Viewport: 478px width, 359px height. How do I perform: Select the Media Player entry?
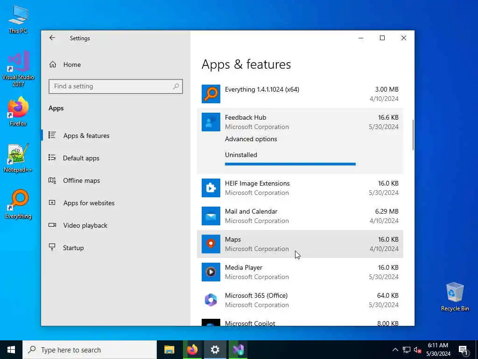point(300,273)
